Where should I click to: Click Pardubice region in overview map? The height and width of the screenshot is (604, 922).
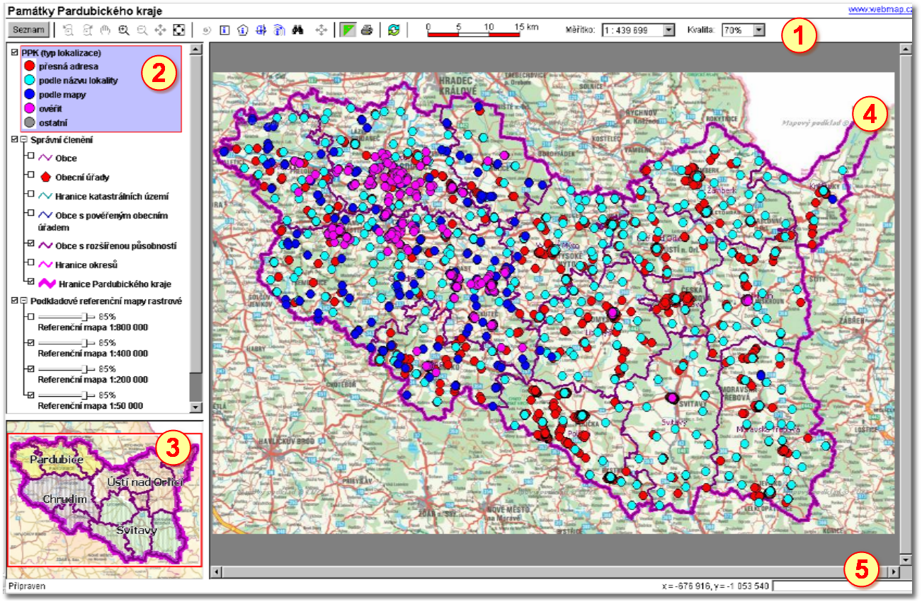[57, 460]
